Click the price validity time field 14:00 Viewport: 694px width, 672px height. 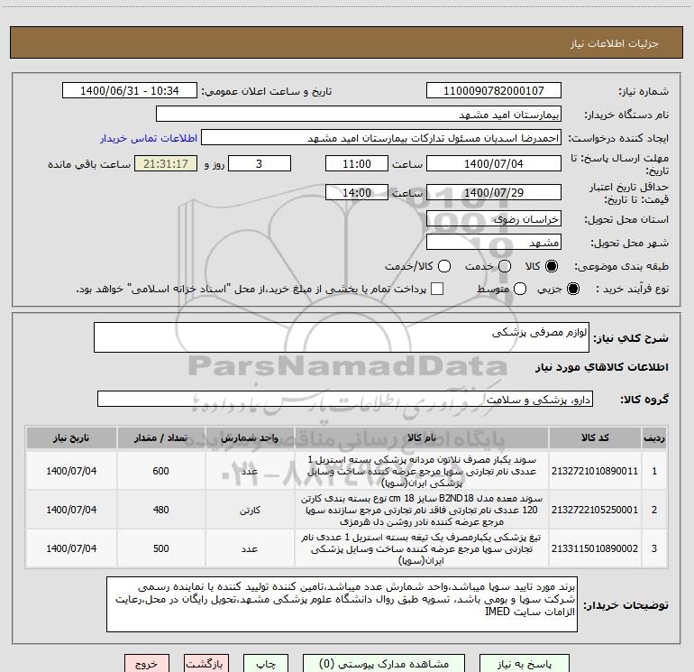357,192
